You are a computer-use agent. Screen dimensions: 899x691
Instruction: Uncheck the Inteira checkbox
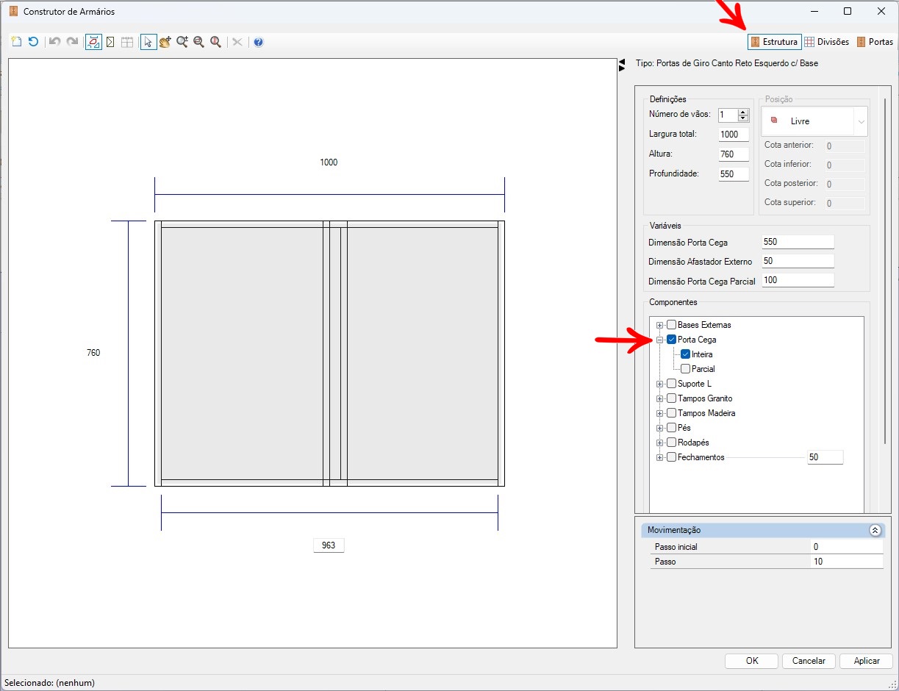686,354
